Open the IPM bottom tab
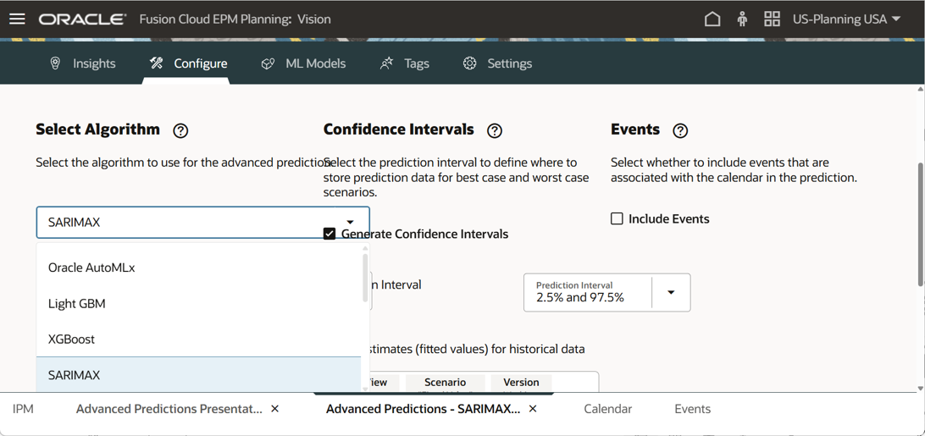Viewport: 925px width, 436px height. (x=22, y=409)
